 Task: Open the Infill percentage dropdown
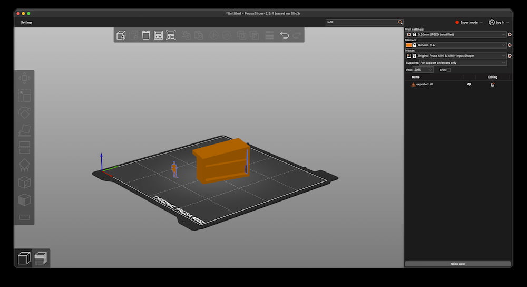[423, 70]
